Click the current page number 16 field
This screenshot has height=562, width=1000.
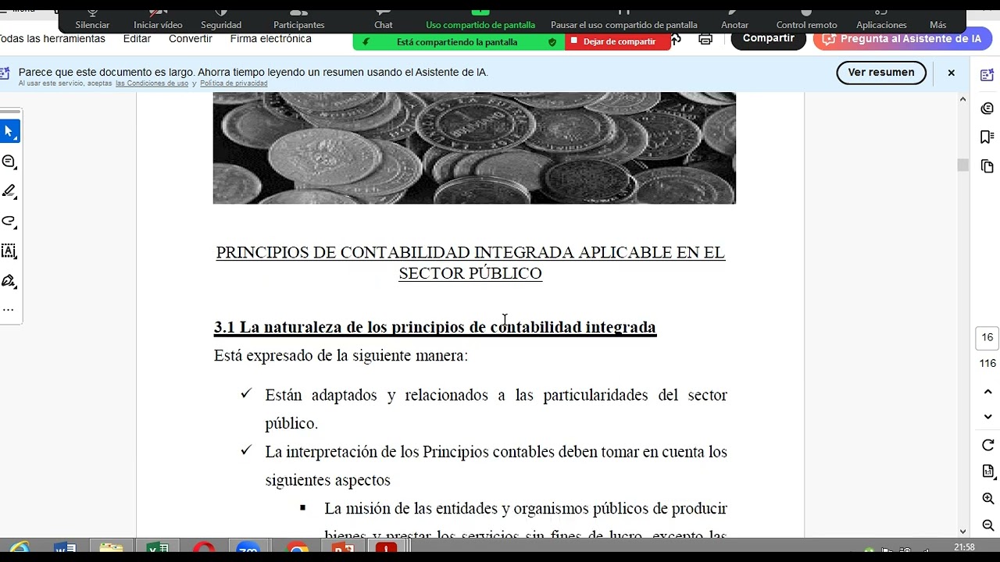point(987,338)
